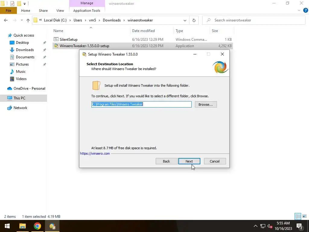This screenshot has width=309, height=232.
Task: Close the Setup Winaero Tweaker dialog
Action: [222, 54]
